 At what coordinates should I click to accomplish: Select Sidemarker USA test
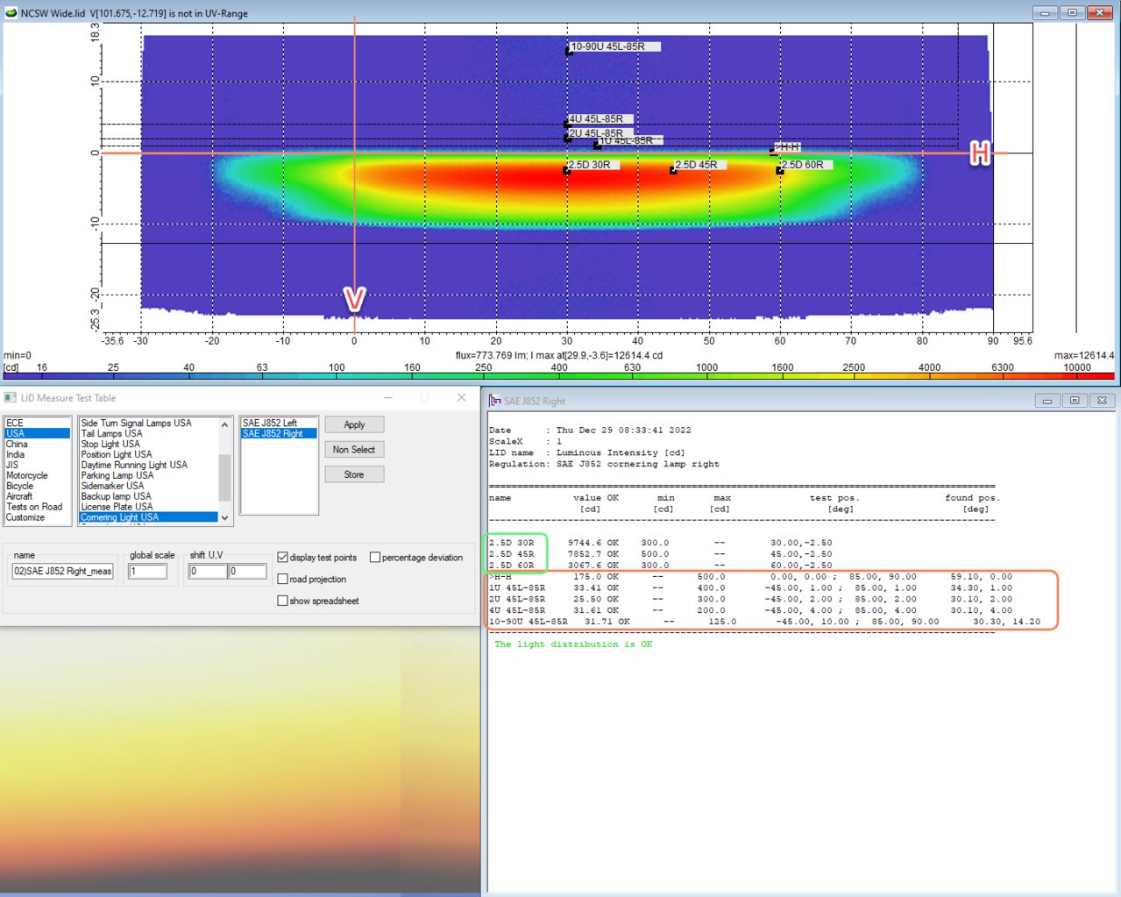[148, 486]
